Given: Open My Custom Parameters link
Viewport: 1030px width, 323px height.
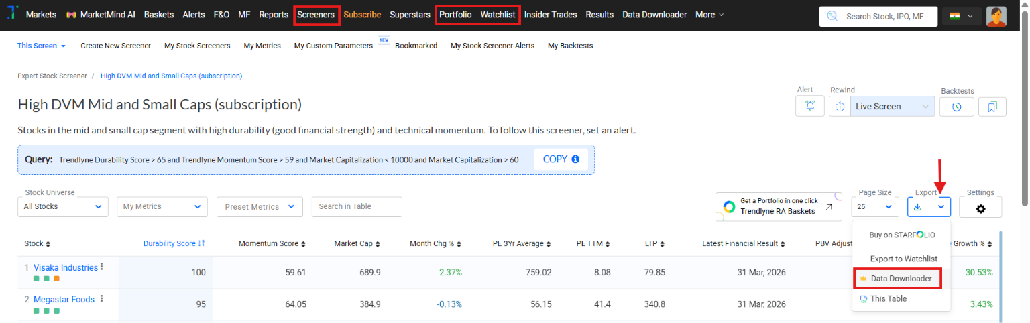Looking at the screenshot, I should 333,46.
